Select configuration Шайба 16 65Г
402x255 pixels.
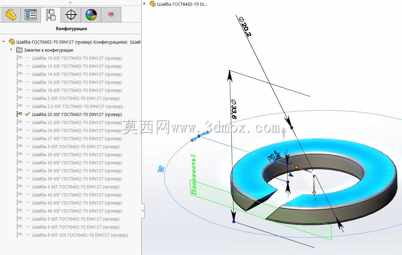[77, 82]
